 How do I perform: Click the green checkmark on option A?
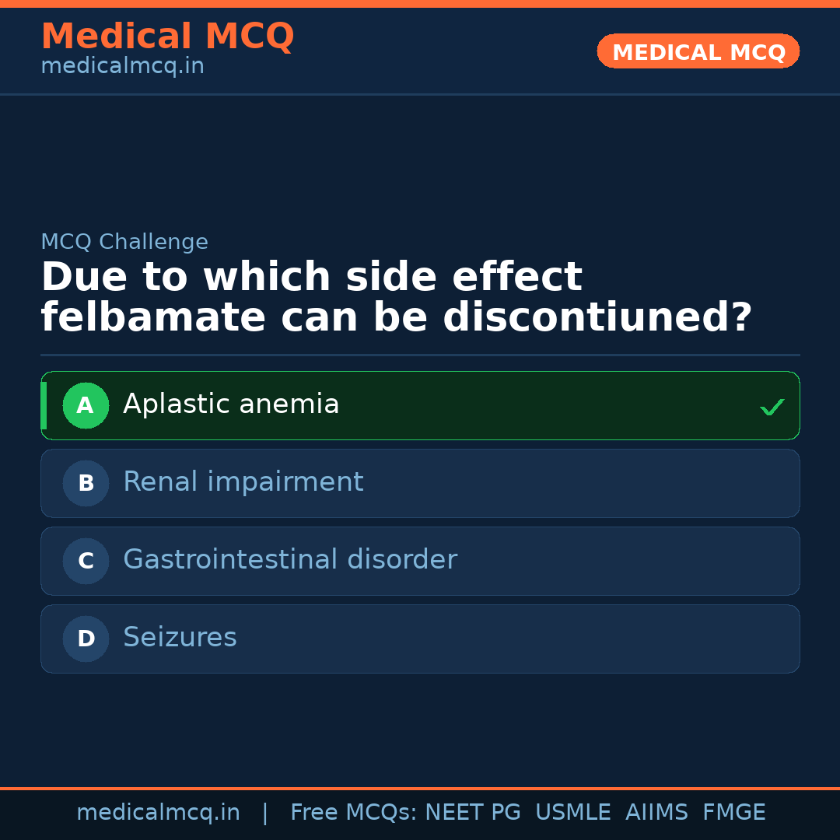(772, 407)
